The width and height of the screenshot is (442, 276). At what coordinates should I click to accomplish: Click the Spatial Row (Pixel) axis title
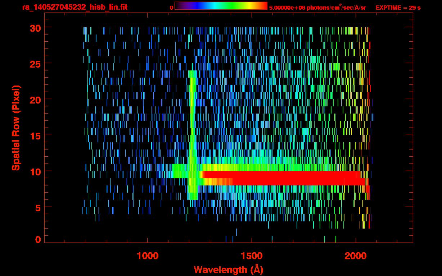[16, 128]
